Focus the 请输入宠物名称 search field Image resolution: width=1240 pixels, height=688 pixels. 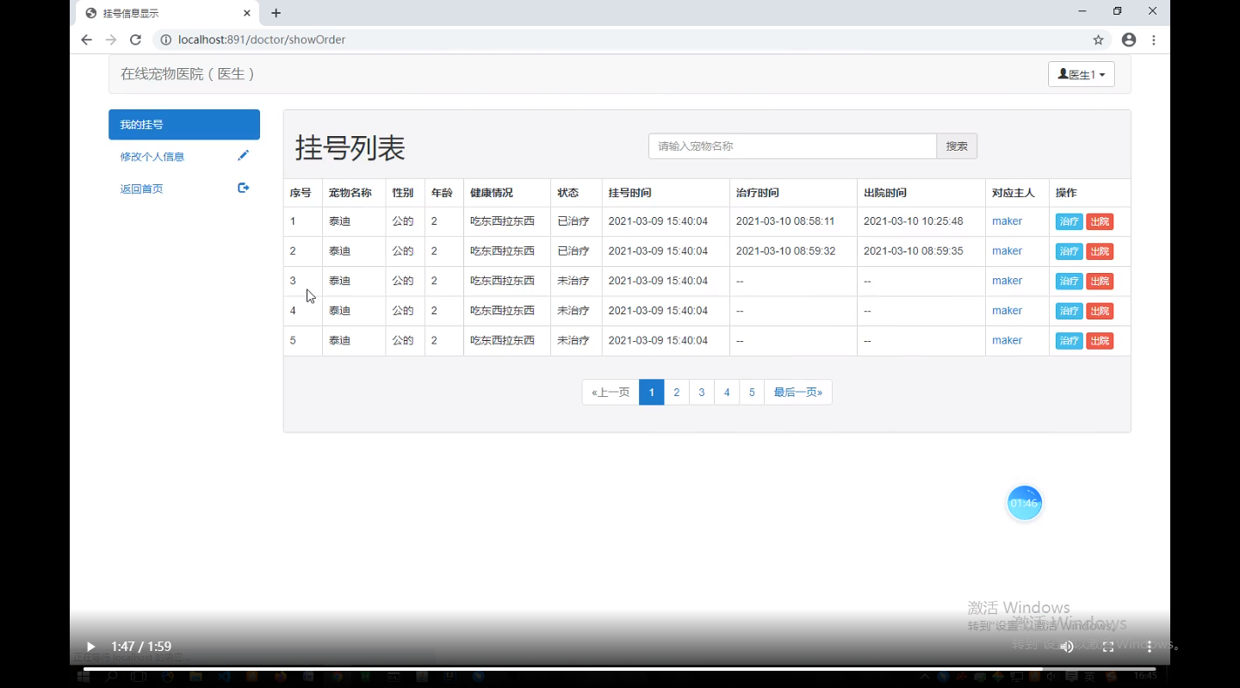pyautogui.click(x=792, y=146)
